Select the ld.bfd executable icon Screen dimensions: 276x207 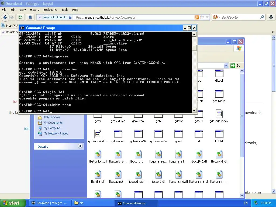pos(219,134)
